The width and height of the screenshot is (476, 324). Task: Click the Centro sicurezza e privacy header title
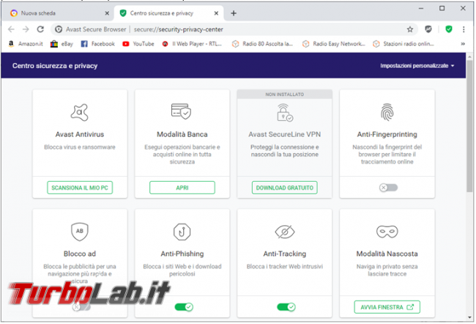(x=55, y=66)
